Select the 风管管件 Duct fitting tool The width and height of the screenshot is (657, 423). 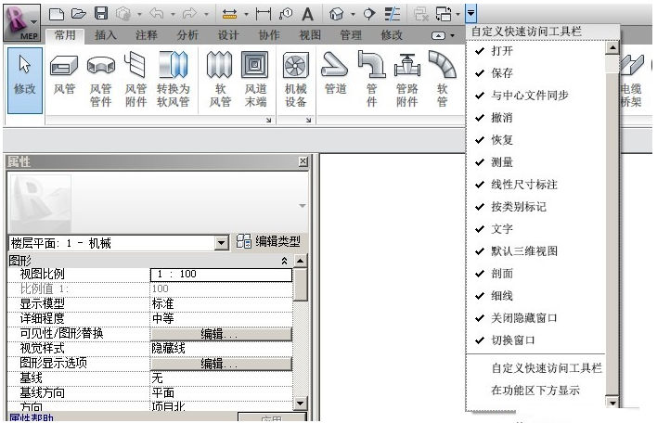click(x=100, y=79)
